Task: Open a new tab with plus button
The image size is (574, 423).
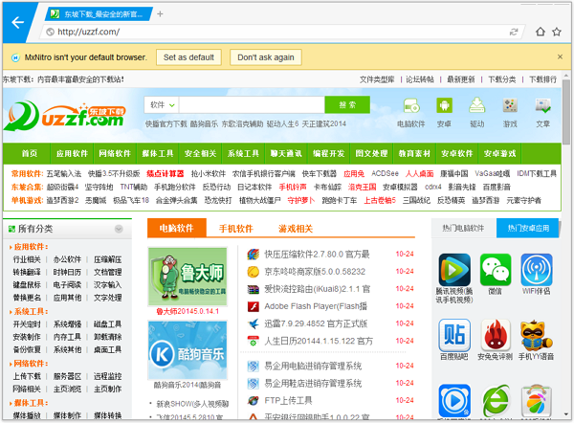Action: coord(160,14)
